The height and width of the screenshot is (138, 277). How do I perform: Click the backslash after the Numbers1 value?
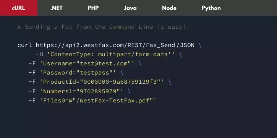click(x=129, y=91)
